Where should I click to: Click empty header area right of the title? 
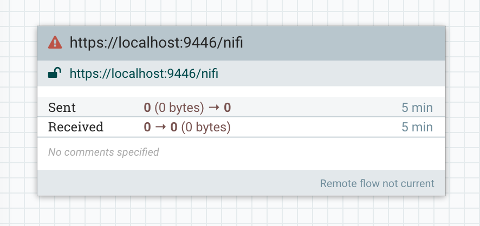pos(343,43)
